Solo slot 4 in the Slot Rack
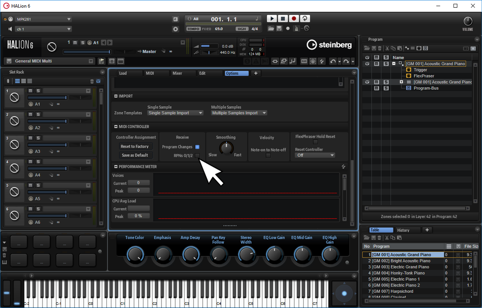 [x=38, y=162]
